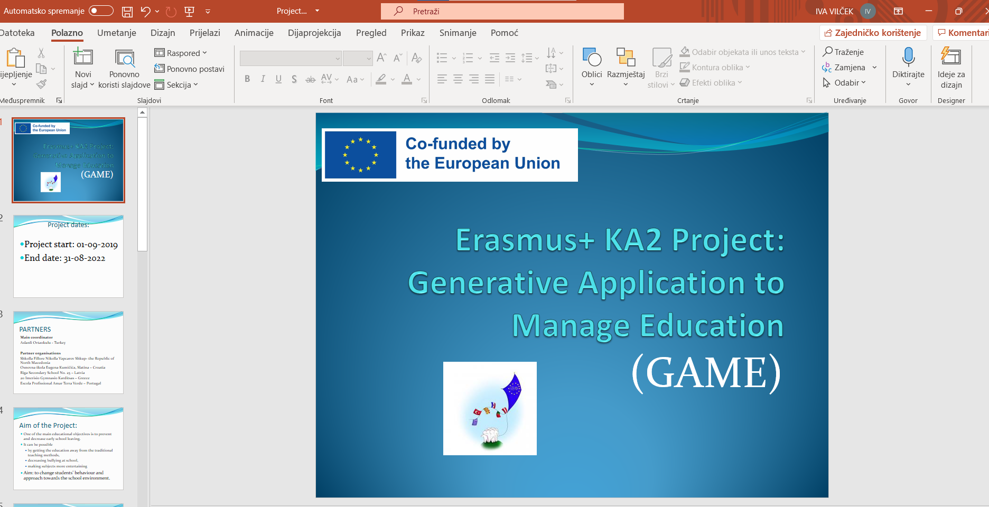Click the Bullets list icon

(442, 58)
